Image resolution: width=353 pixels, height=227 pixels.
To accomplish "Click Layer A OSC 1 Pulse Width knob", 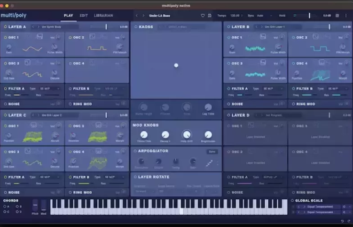I will point(55,47).
